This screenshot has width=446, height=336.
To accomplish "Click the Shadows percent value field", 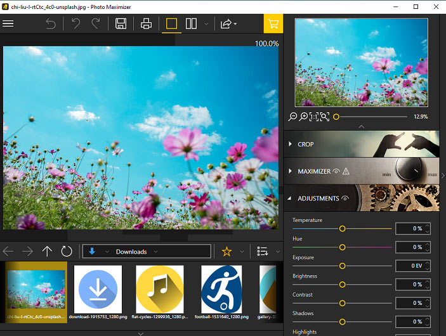I will pos(413,322).
